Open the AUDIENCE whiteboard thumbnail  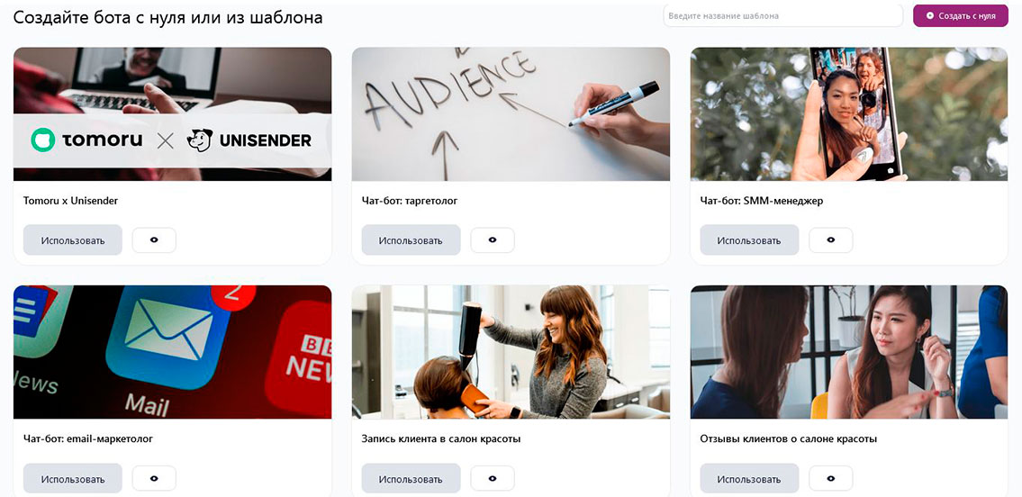[x=511, y=114]
